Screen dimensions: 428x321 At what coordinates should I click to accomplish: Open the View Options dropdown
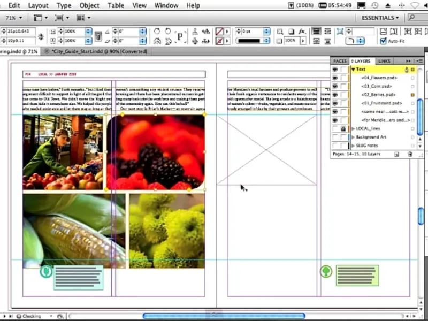[41, 18]
